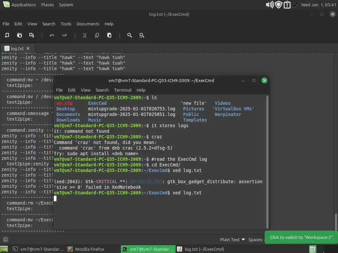338x253 pixels.
Task: Click the Open file toolbar icon
Action: coord(19,35)
